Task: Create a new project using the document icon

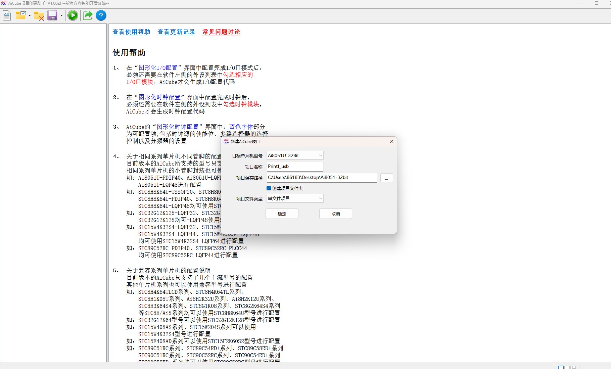Action: 7,15
